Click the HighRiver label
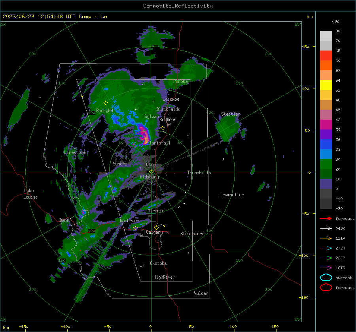Image resolution: width=356 pixels, height=332 pixels. coord(164,277)
